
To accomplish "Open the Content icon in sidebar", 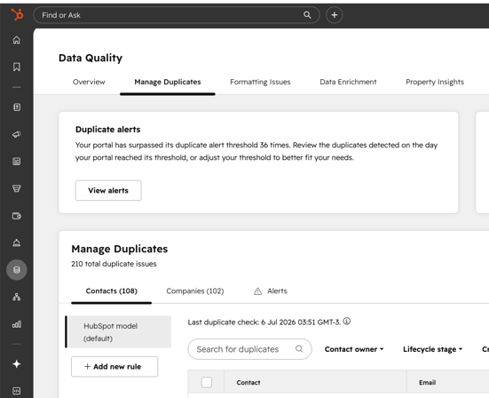I will pyautogui.click(x=17, y=162).
